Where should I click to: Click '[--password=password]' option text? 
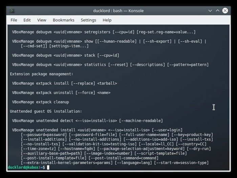(x=44, y=135)
